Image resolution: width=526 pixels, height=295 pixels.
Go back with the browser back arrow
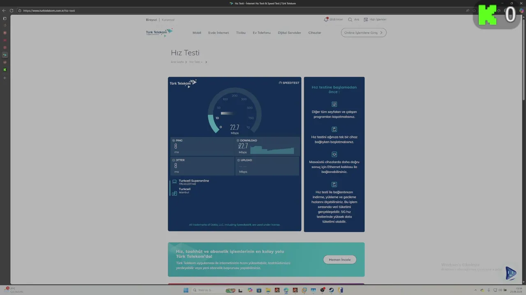[x=4, y=11]
